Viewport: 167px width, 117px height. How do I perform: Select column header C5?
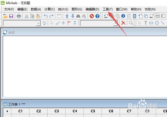(x=93, y=111)
